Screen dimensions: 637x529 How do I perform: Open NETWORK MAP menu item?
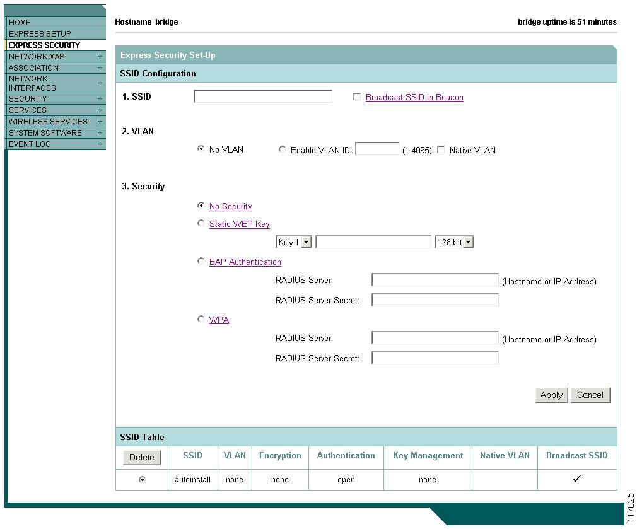(36, 57)
